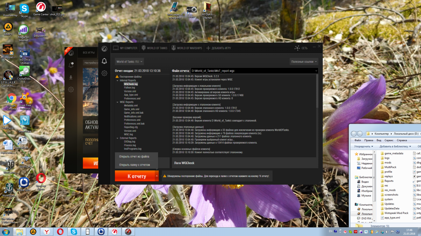The height and width of the screenshot is (236, 421).
Task: Switch to the MY COMPUTER tab
Action: 125,48
